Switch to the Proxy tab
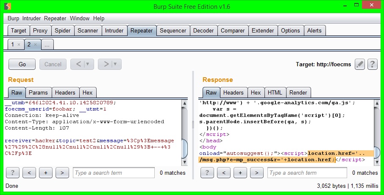 click(40, 30)
